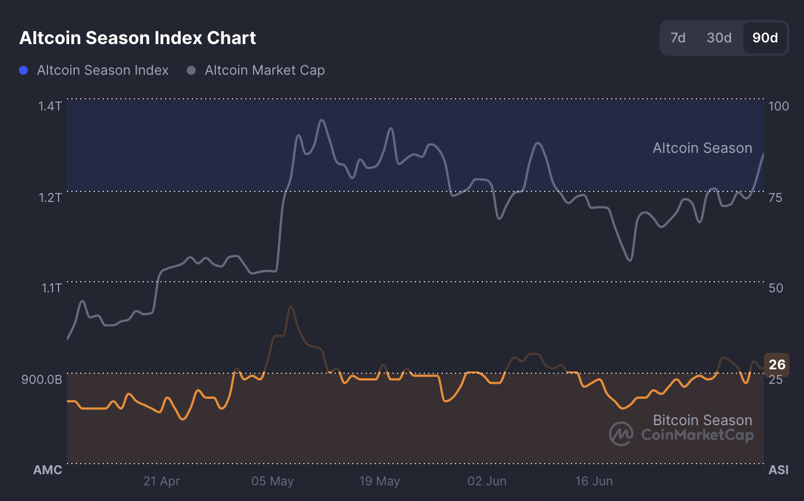Click the current index value badge 26
The image size is (804, 501).
coord(777,364)
